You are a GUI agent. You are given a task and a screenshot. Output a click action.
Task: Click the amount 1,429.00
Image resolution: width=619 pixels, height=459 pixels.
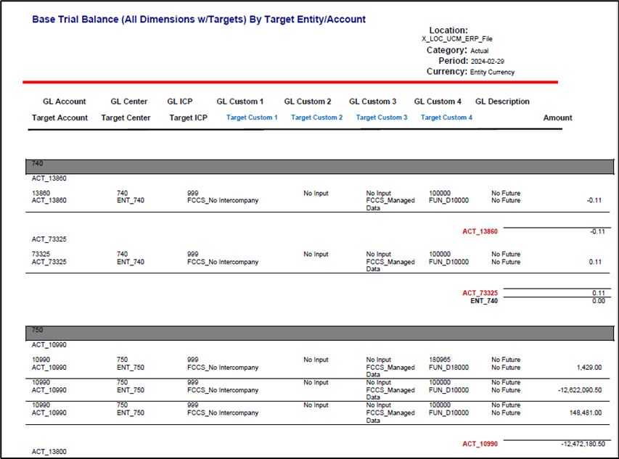point(589,368)
